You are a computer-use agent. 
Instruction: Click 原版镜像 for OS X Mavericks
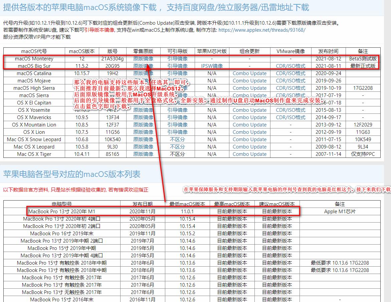pyautogui.click(x=143, y=117)
